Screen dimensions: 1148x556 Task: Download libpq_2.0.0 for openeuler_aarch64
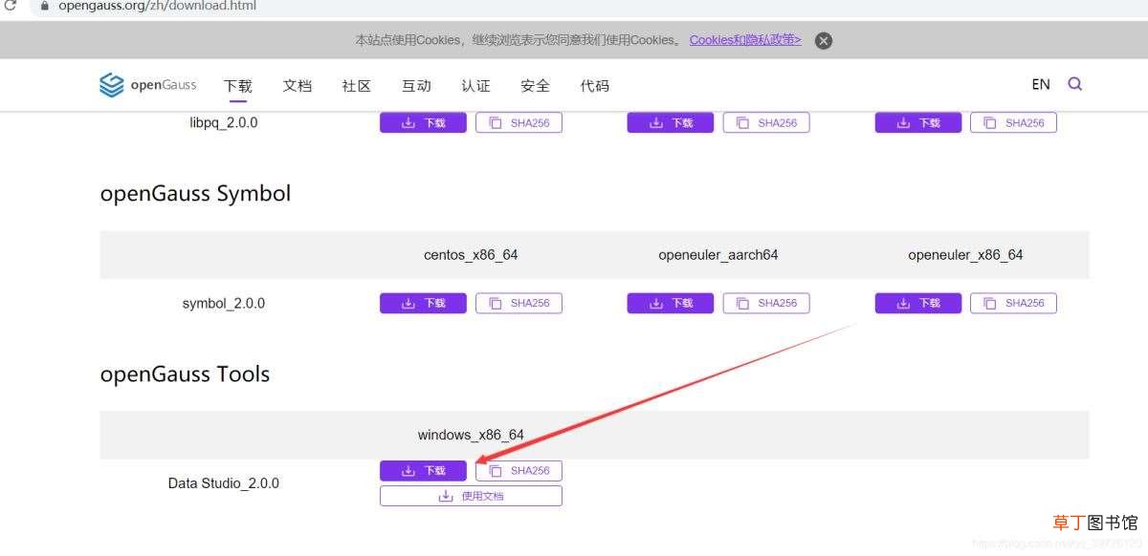click(671, 123)
